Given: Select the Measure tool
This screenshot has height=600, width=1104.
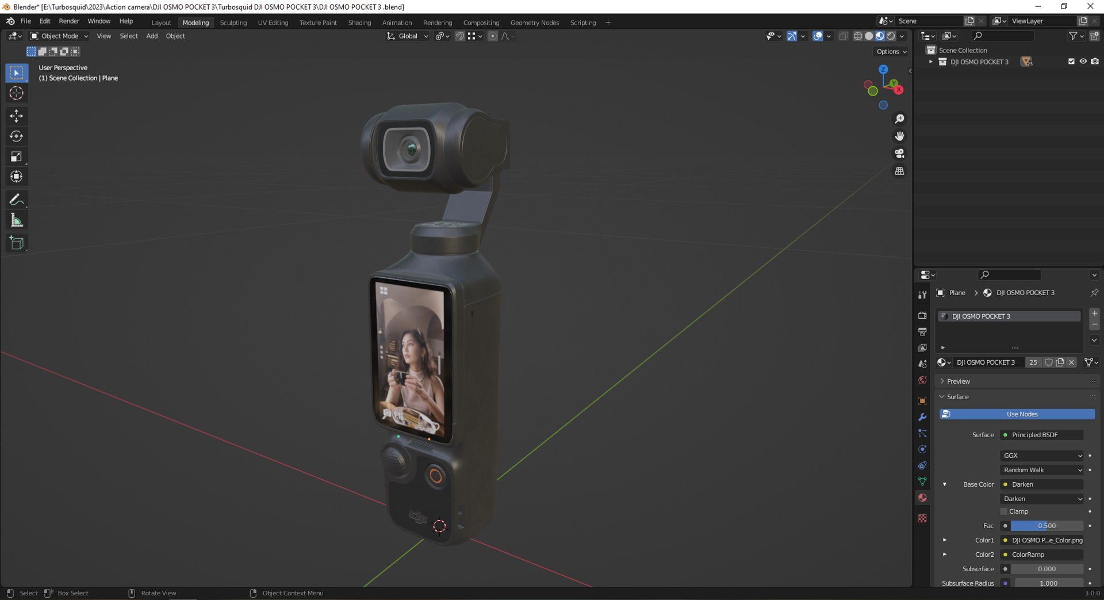Looking at the screenshot, I should (17, 220).
